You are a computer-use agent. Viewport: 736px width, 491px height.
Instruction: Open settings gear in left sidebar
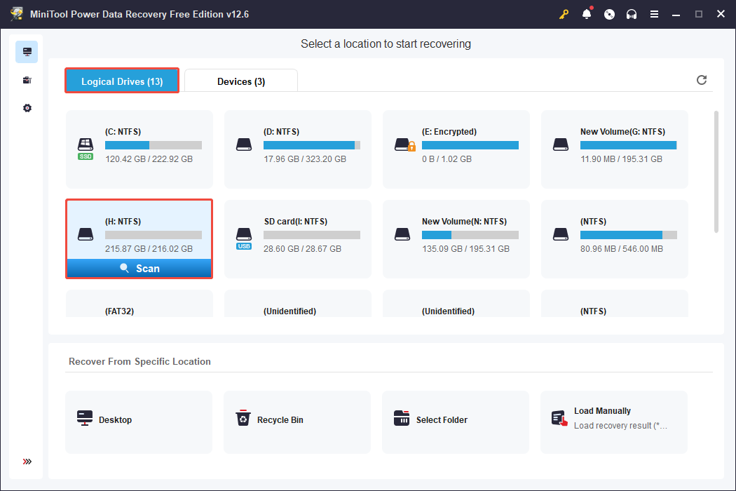(27, 108)
